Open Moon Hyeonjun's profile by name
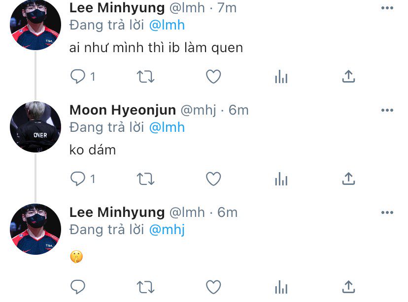 click(x=123, y=110)
